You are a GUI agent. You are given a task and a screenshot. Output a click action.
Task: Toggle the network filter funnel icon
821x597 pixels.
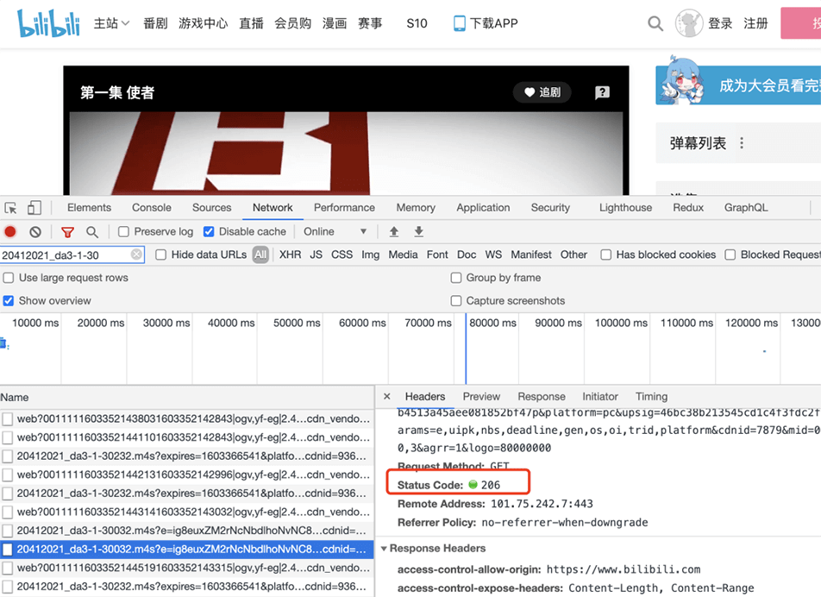(67, 231)
